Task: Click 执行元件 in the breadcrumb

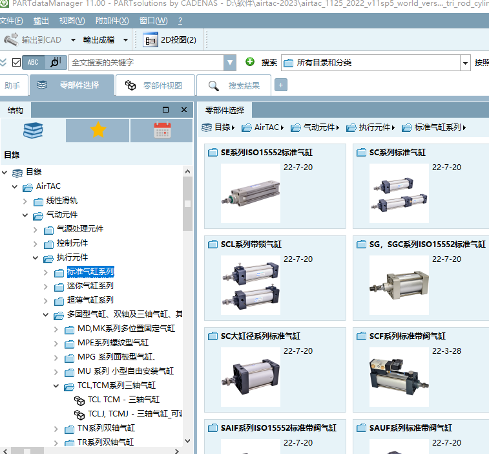Action: pyautogui.click(x=374, y=127)
